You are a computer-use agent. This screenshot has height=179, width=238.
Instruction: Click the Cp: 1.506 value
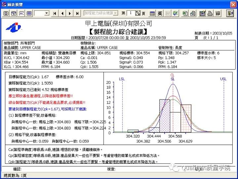pyautogui.click(x=89, y=62)
